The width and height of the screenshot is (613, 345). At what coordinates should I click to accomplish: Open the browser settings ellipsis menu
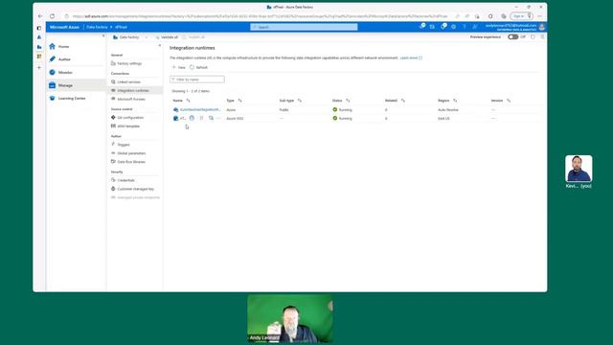tap(540, 16)
